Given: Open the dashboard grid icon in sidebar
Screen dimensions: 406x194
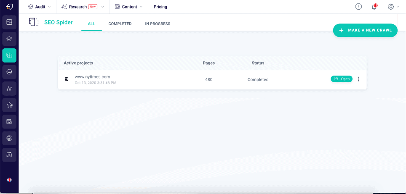Looking at the screenshot, I should (9, 22).
